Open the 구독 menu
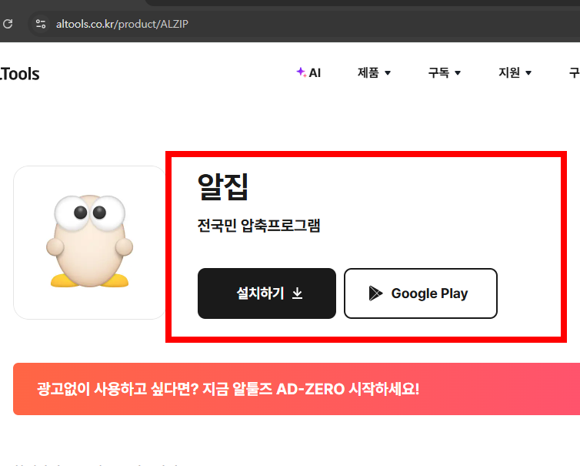 coord(445,72)
